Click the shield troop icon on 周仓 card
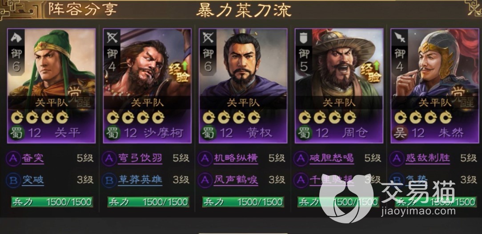 click(x=304, y=37)
